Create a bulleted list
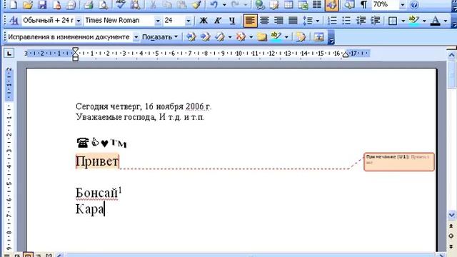457x257 pixels. coord(346,21)
